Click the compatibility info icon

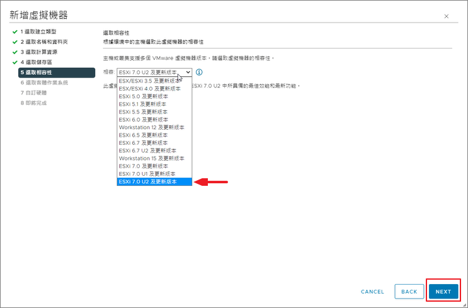199,72
